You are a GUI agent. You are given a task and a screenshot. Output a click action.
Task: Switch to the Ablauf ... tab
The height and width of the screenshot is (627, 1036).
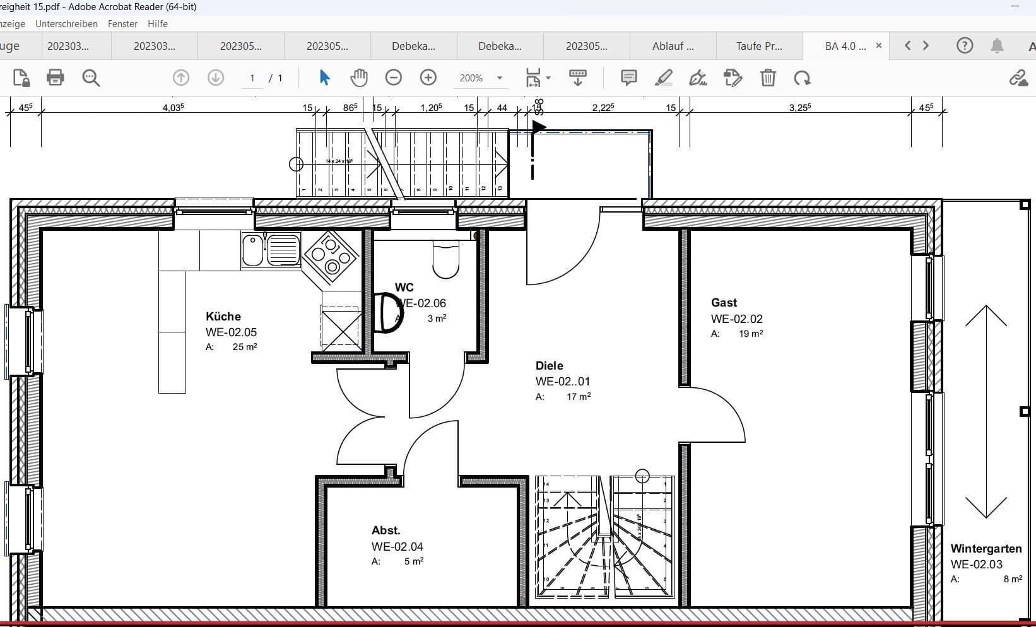(673, 46)
